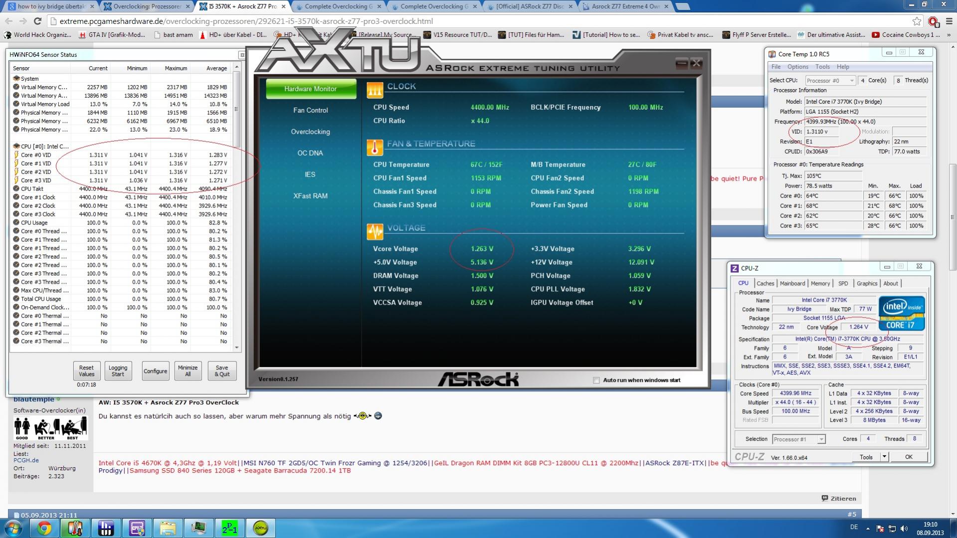This screenshot has height=538, width=957.
Task: Open the Processor selection dropdown in CPU-Z
Action: coord(798,439)
